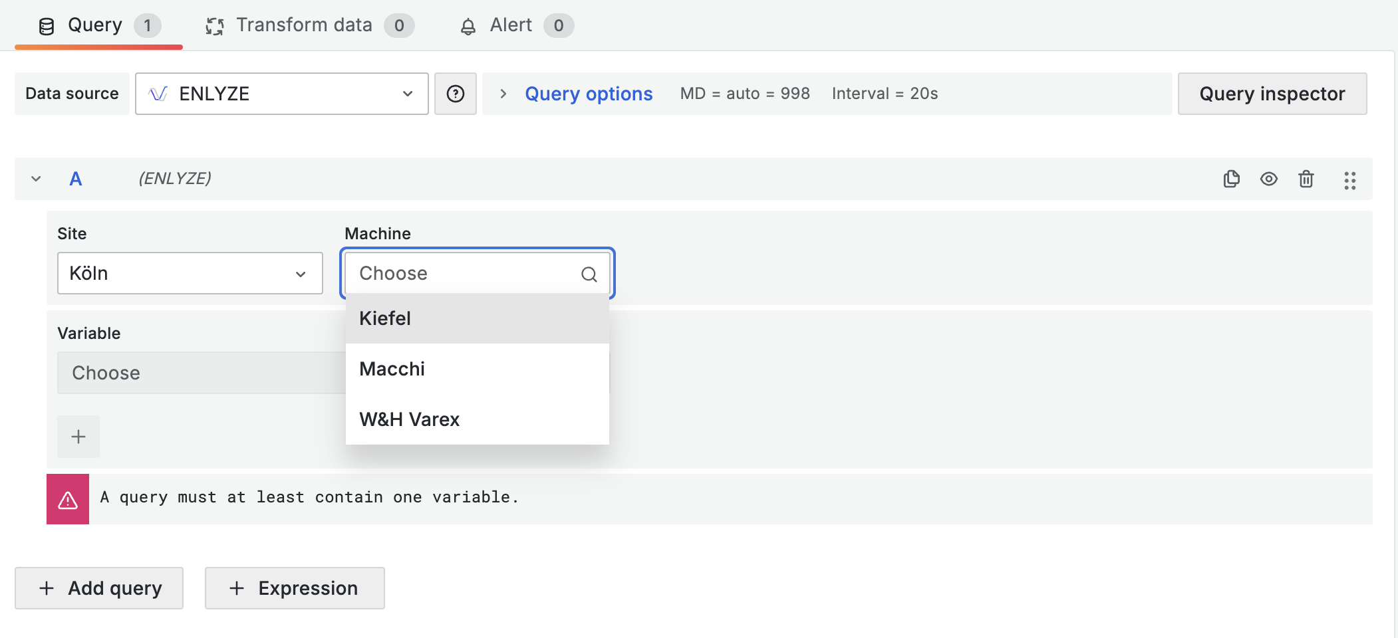
Task: Collapse query row A with the chevron
Action: coord(37,179)
